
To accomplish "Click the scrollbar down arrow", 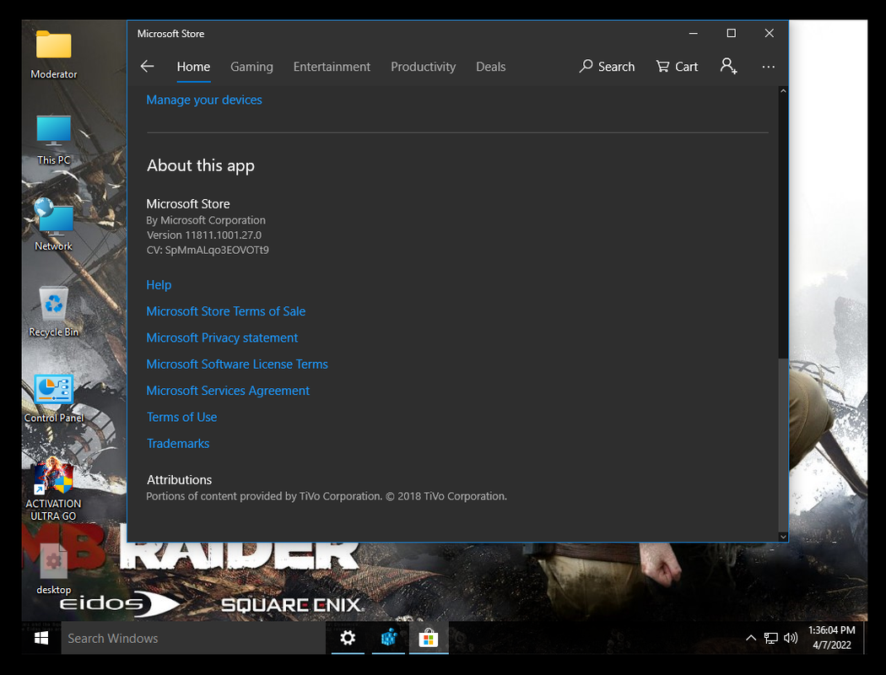I will tap(782, 537).
